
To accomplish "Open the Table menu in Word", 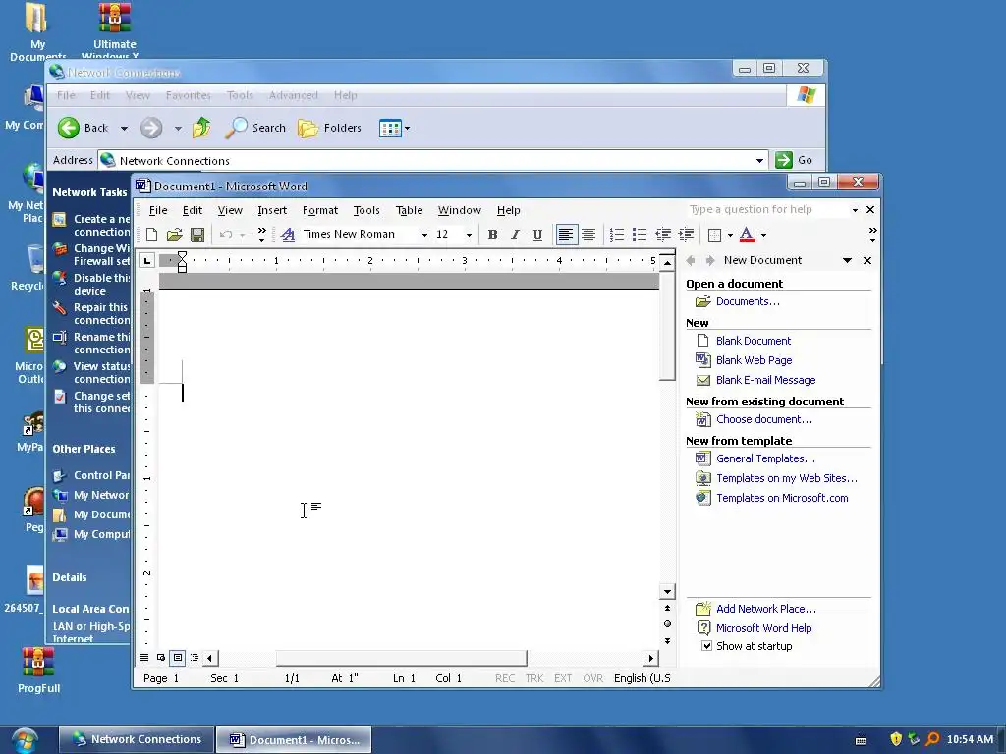I will pyautogui.click(x=409, y=210).
